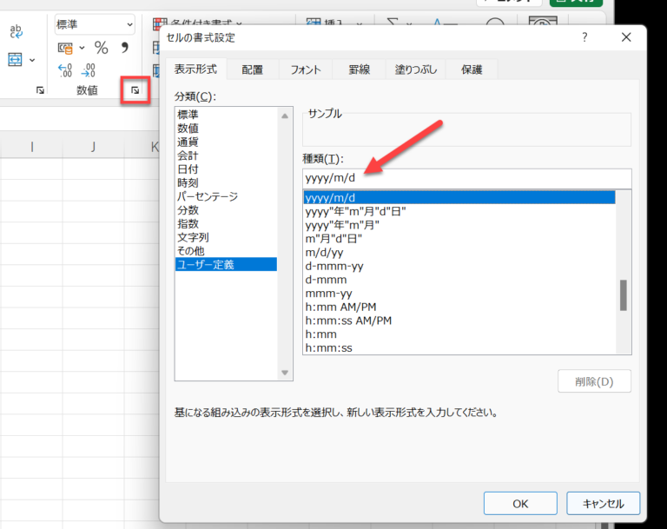The height and width of the screenshot is (529, 667).
Task: Open the フォント tab
Action: tap(306, 69)
